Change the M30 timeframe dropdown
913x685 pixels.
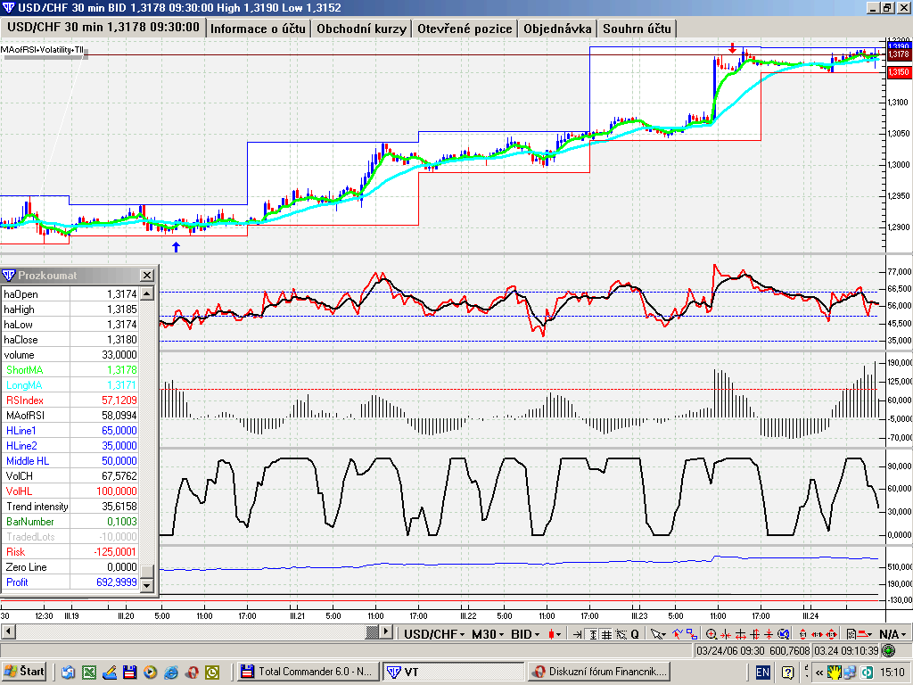coord(488,634)
